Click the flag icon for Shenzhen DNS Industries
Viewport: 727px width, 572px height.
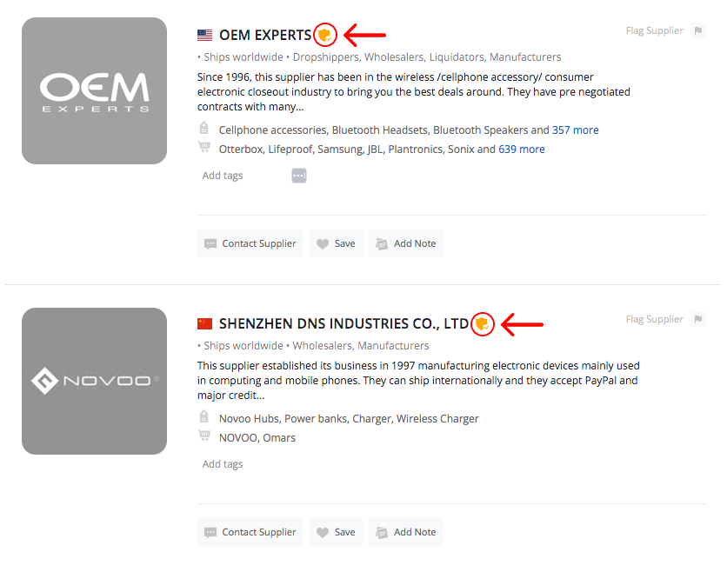pyautogui.click(x=698, y=319)
